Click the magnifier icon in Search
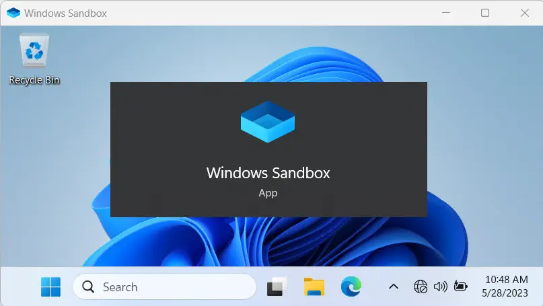 coord(88,287)
